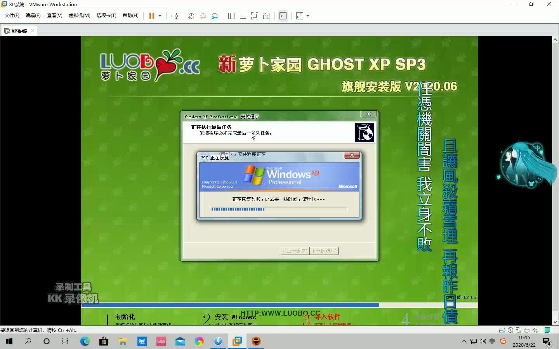The width and height of the screenshot is (559, 349).
Task: Open the 查看(V) menu
Action: (54, 16)
